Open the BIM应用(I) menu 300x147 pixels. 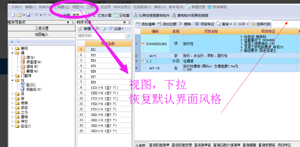pos(122,7)
